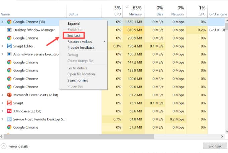
Task: Click the Desktop Window Manager icon
Action: tap(9, 30)
